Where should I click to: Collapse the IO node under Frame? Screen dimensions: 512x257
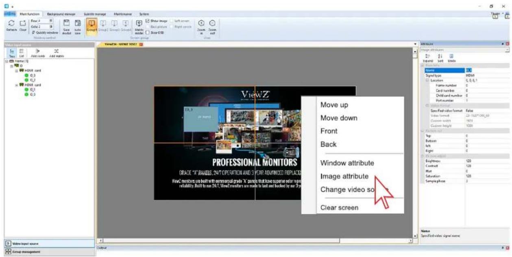pyautogui.click(x=12, y=66)
